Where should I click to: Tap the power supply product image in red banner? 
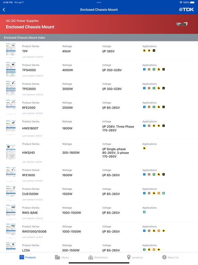182,24
